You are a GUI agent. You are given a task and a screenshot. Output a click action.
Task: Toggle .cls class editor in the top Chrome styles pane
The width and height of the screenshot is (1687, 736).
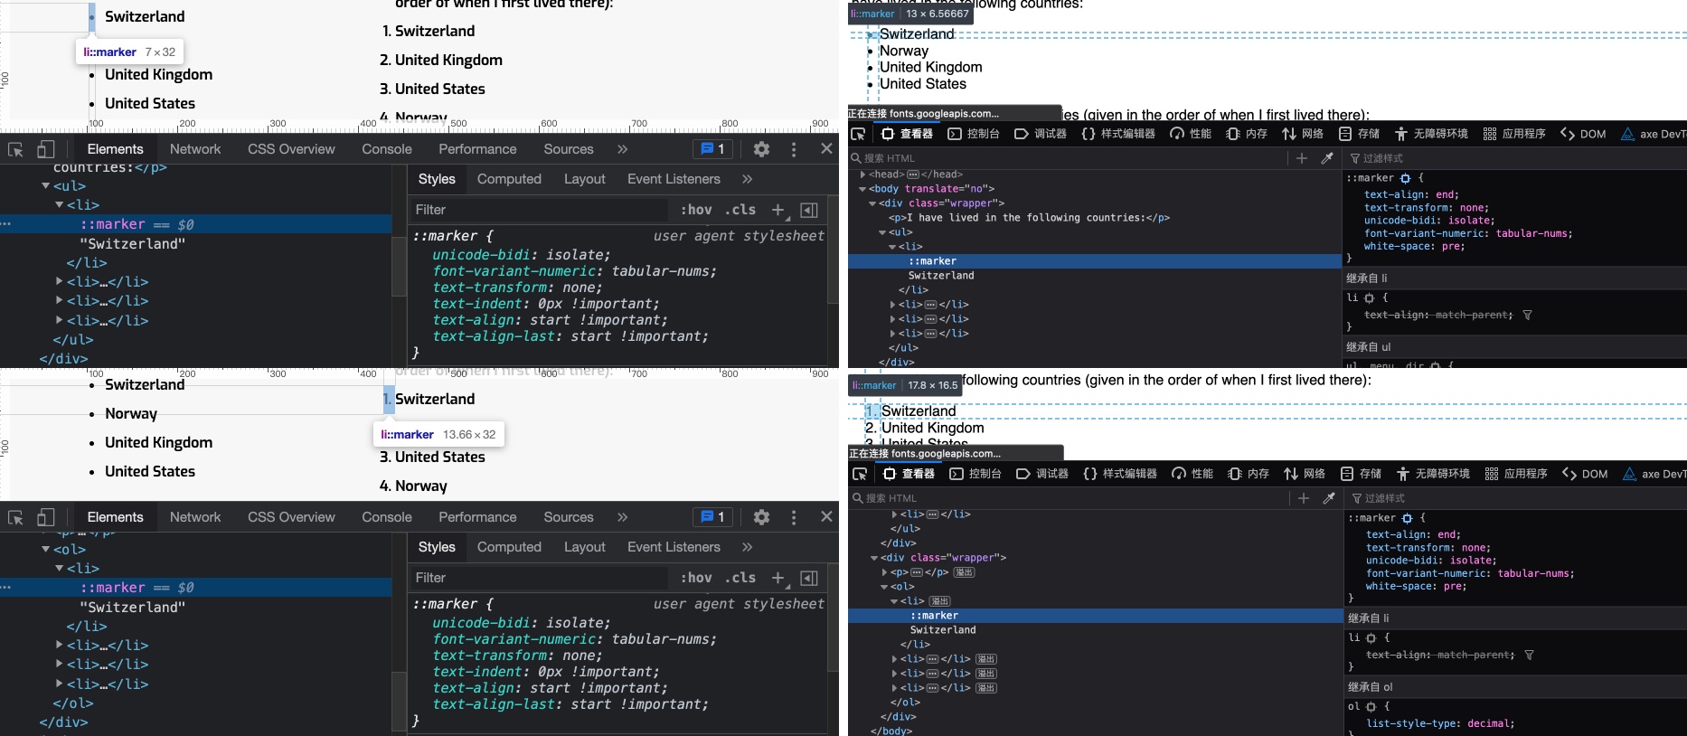click(742, 210)
